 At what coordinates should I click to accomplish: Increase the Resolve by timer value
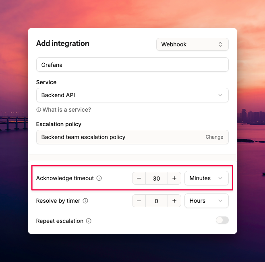tap(174, 201)
